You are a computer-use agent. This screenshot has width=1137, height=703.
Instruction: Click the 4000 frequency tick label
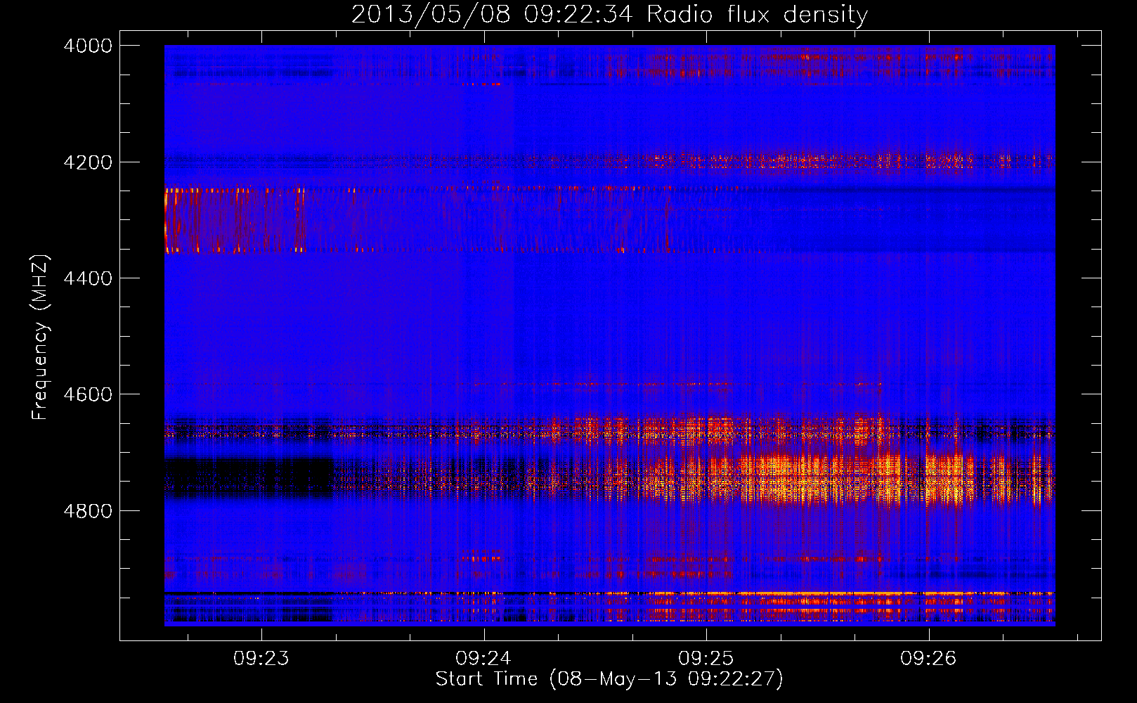coord(88,46)
